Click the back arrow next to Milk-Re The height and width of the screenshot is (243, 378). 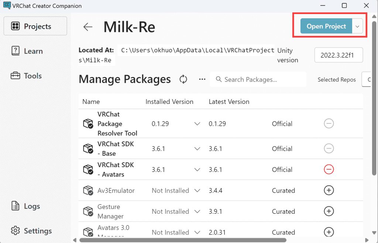[88, 27]
